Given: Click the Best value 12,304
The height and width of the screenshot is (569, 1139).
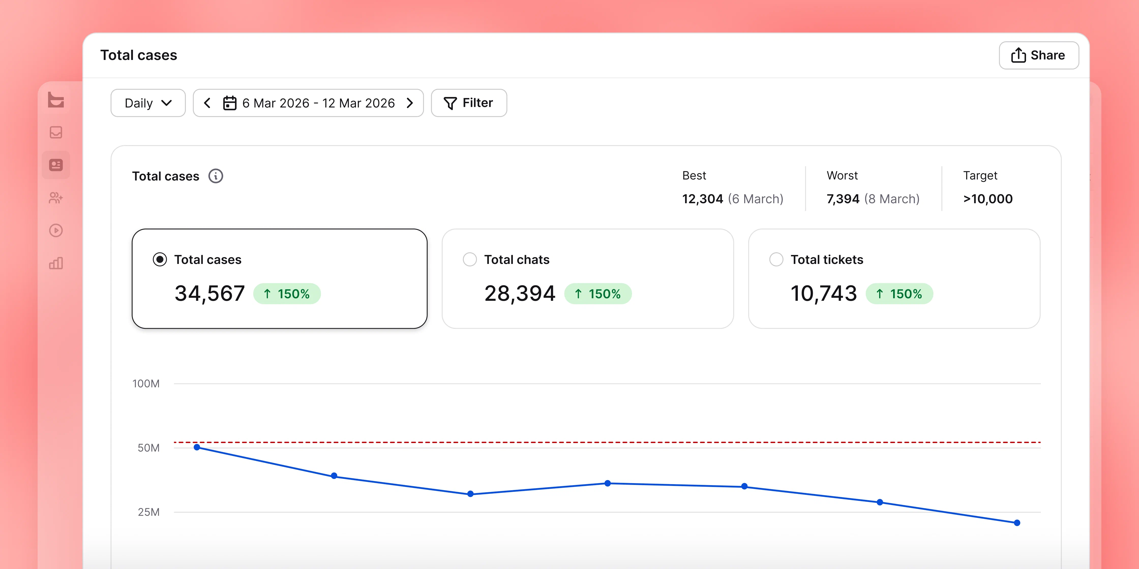Looking at the screenshot, I should click(702, 199).
